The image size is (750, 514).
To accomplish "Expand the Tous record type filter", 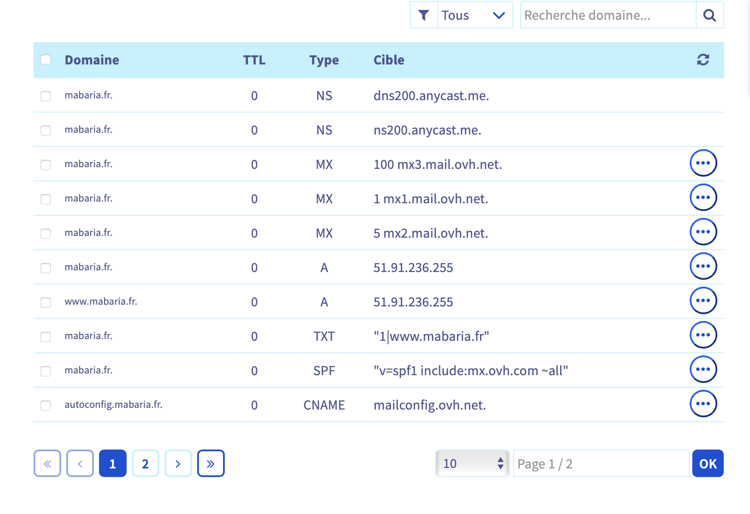I will 474,15.
